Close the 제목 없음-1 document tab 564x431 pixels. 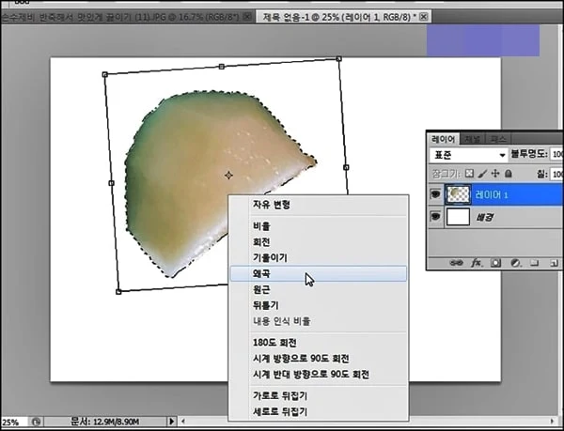[424, 17]
